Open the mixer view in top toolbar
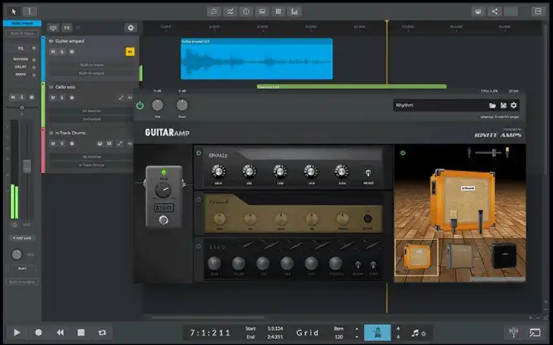 point(214,12)
